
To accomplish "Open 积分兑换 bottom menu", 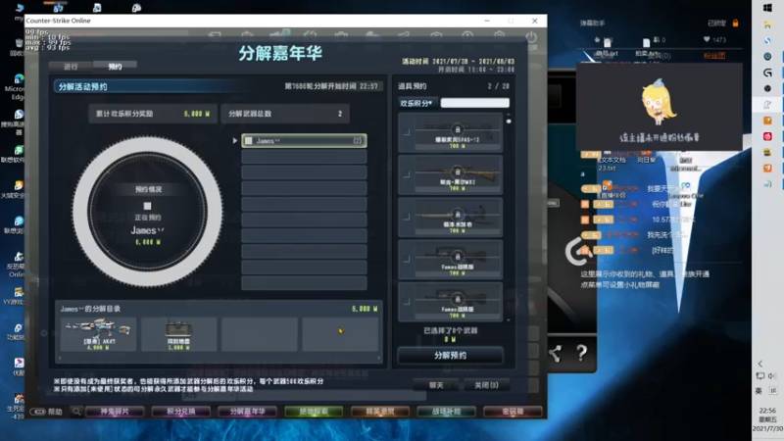I will [x=181, y=412].
